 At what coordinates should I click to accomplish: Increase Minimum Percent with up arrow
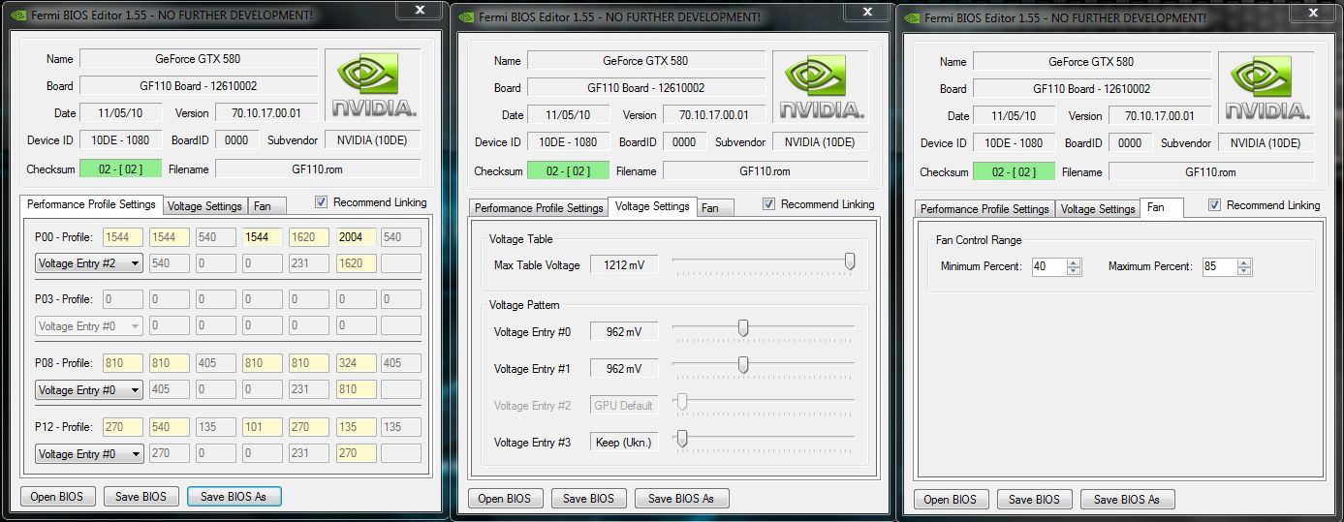tap(1074, 262)
